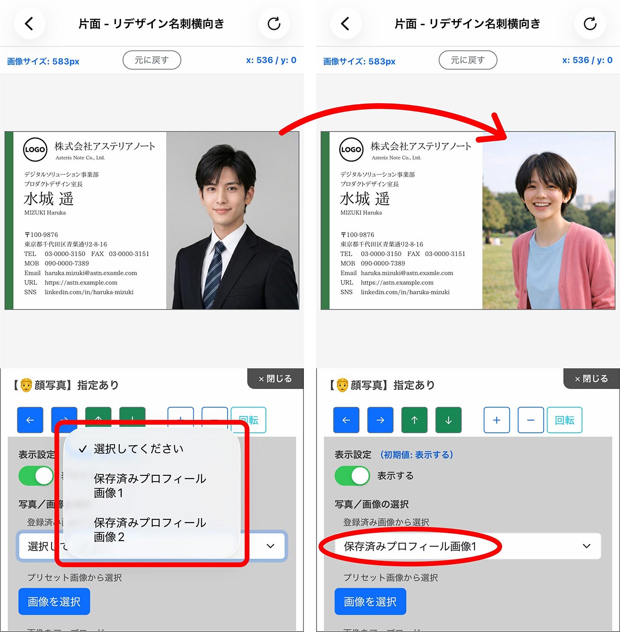This screenshot has height=632, width=620.
Task: Tap the woman's portrait on the right card
Action: (549, 221)
